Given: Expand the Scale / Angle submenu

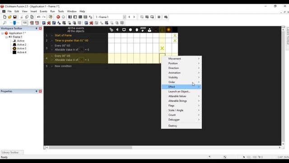Looking at the screenshot, I should pos(182,110).
